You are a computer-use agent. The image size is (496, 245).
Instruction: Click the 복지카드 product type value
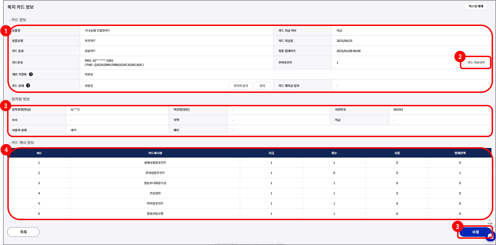(90, 41)
